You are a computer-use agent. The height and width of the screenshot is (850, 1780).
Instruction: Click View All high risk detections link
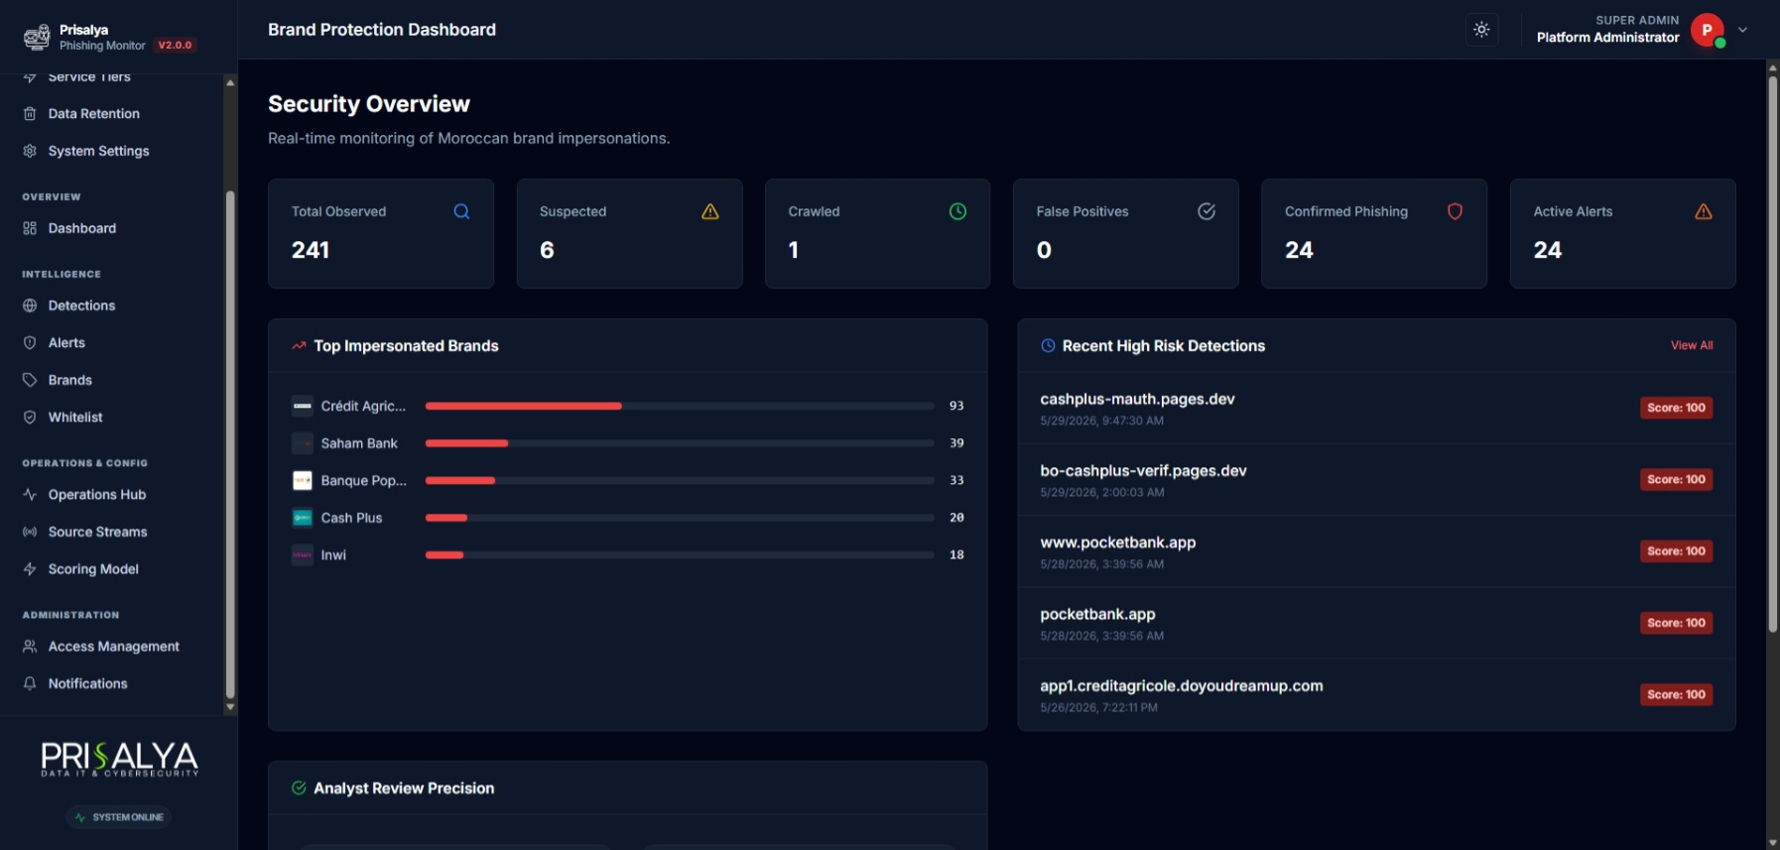pyautogui.click(x=1692, y=346)
